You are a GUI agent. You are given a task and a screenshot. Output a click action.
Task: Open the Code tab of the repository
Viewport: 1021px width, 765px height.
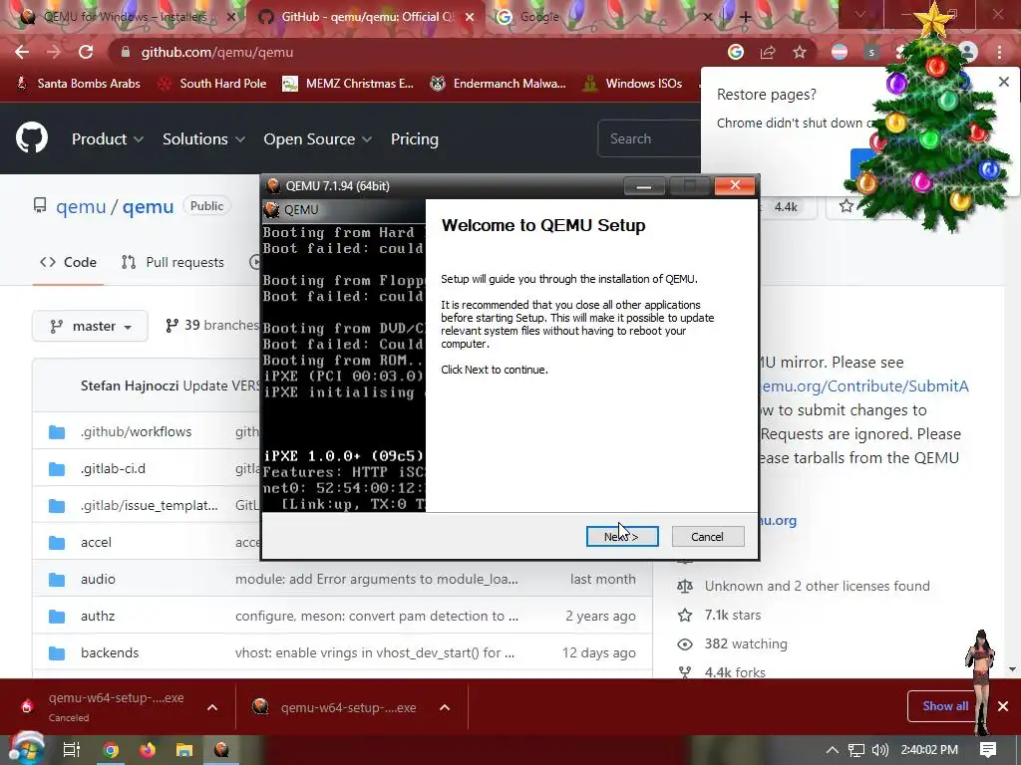click(68, 262)
